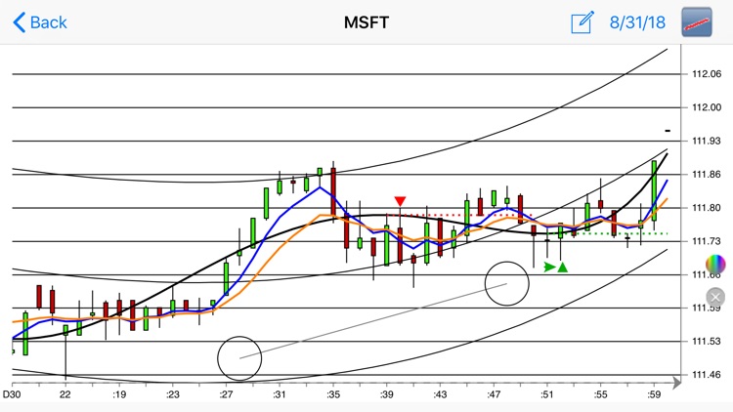Viewport: 733px width, 412px height.
Task: Tap the :23 time axis label
Action: (172, 394)
